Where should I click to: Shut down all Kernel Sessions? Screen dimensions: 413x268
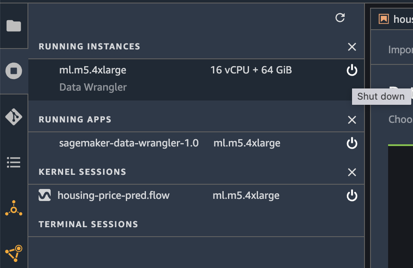pyautogui.click(x=352, y=172)
